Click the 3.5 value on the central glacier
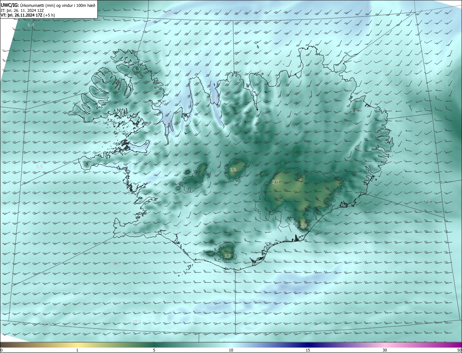The width and height of the screenshot is (462, 353). [x=233, y=170]
